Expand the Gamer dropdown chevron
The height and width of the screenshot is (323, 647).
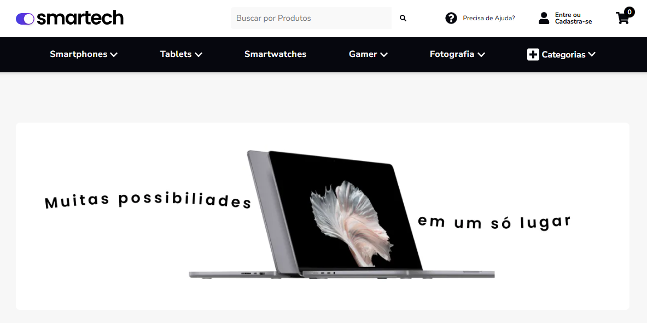[384, 55]
